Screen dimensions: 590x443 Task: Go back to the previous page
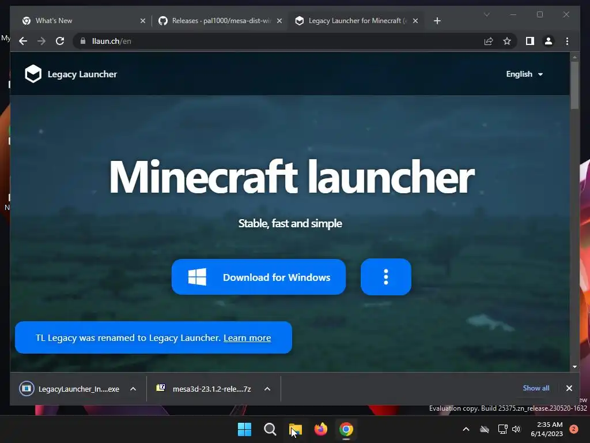point(23,41)
